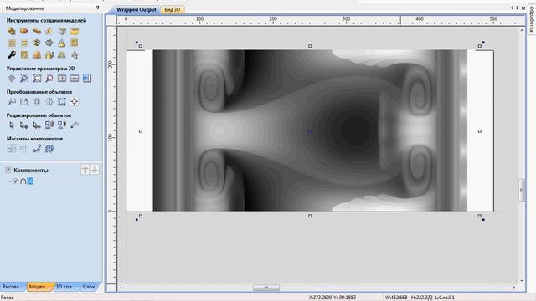Click the X:373.2609 coordinate readout
This screenshot has height=301, width=536.
coord(320,298)
